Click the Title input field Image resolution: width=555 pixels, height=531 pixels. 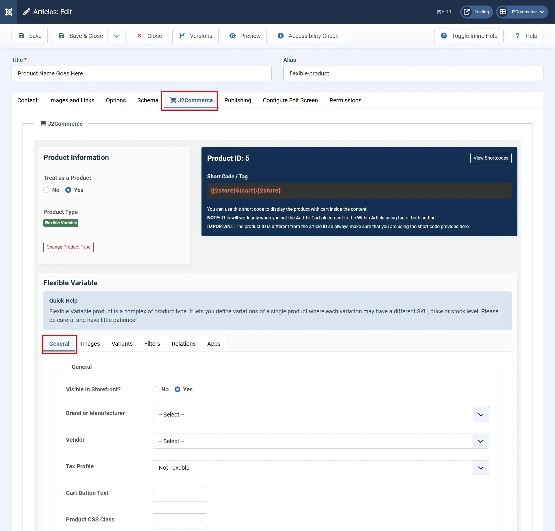pos(142,73)
